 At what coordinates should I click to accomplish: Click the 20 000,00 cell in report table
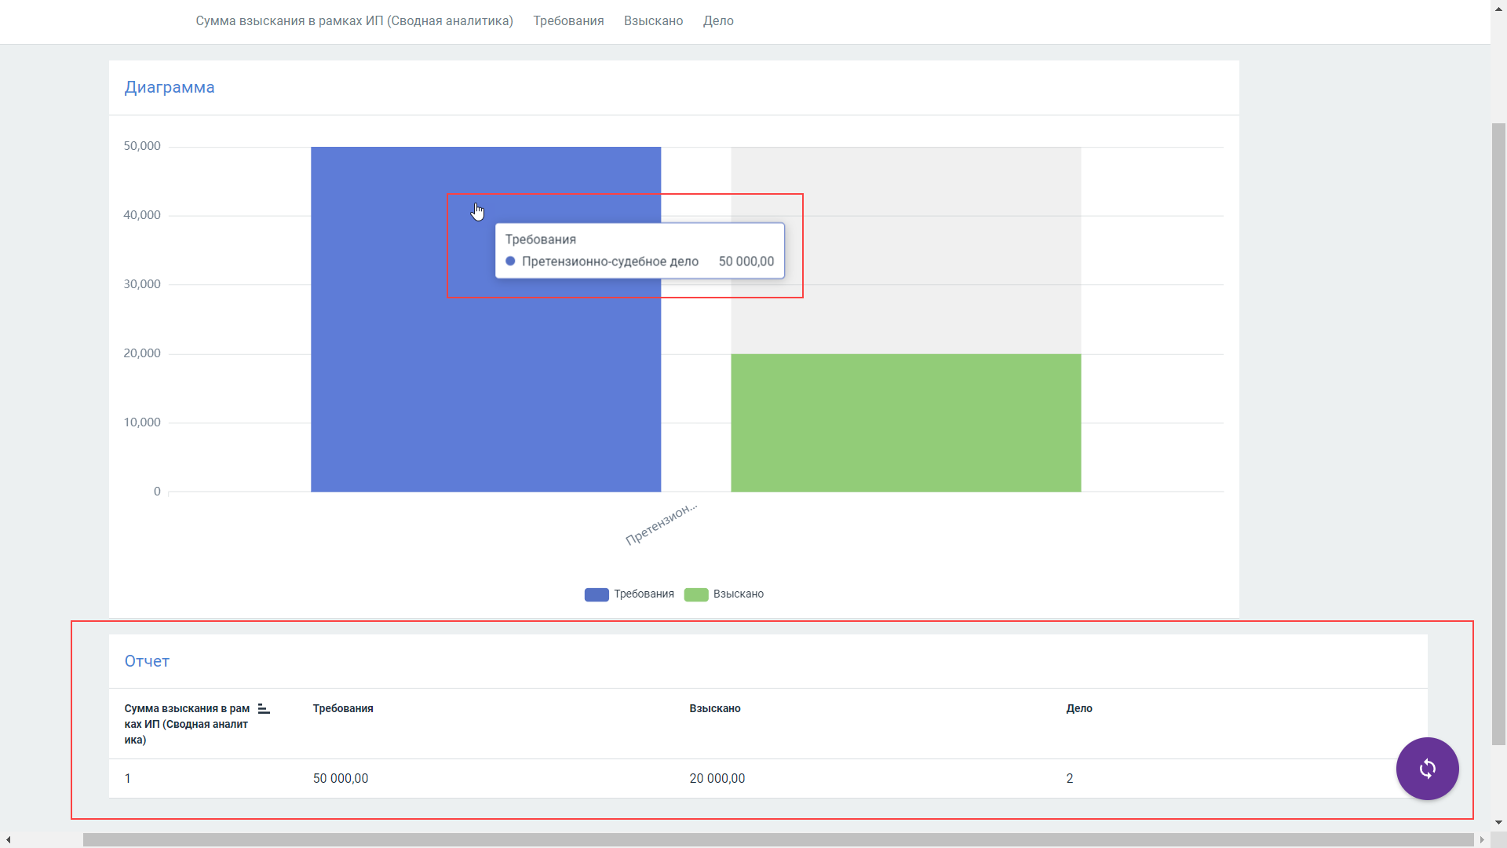click(717, 778)
